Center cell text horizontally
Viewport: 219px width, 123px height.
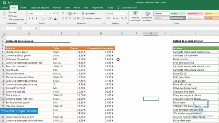(66, 18)
